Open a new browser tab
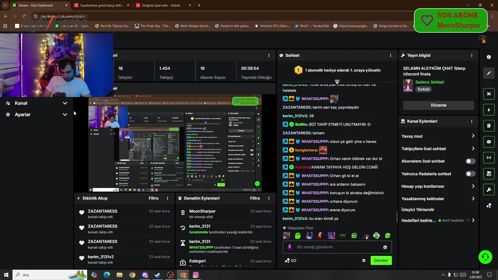Screen dimensions: 498x280 pos(199,5)
